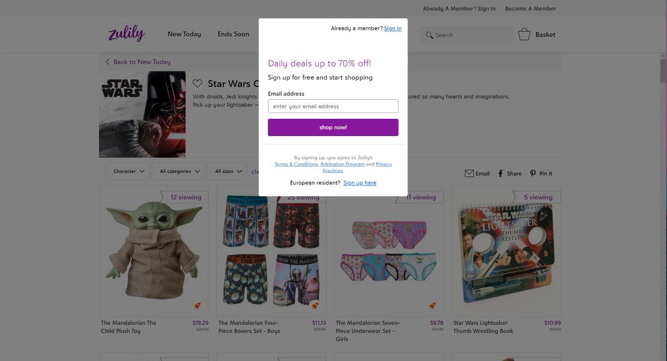667x361 pixels.
Task: Go back using the left chevron arrow
Action: tap(107, 62)
